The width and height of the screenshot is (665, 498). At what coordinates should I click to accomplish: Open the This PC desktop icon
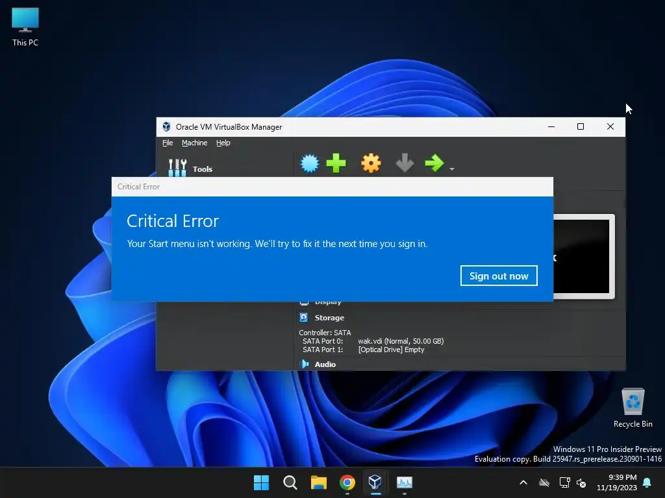(25, 27)
